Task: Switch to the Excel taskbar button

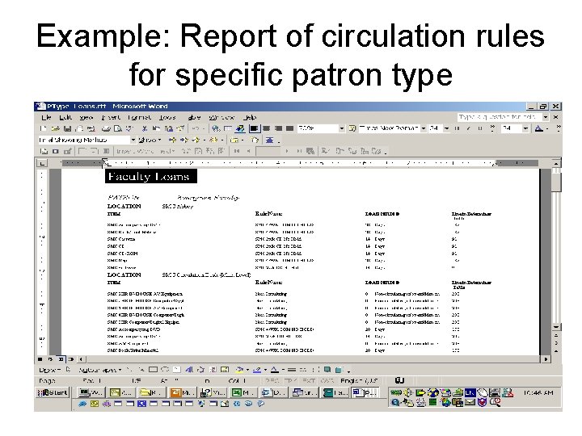Action: [243, 392]
